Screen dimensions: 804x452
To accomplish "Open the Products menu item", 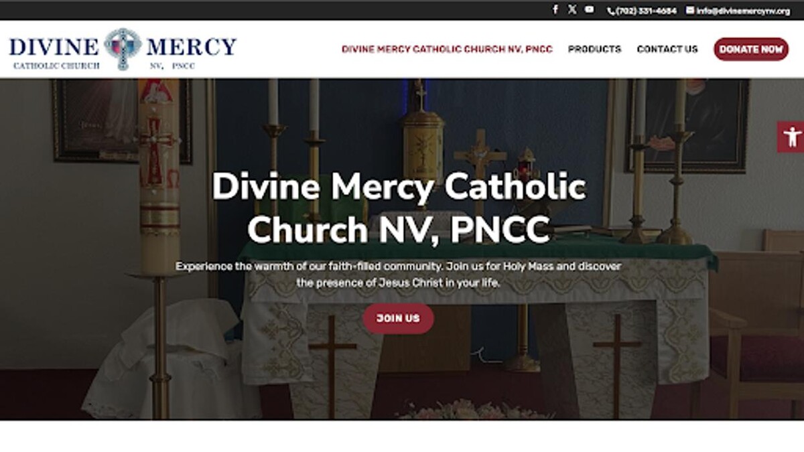I will [594, 49].
